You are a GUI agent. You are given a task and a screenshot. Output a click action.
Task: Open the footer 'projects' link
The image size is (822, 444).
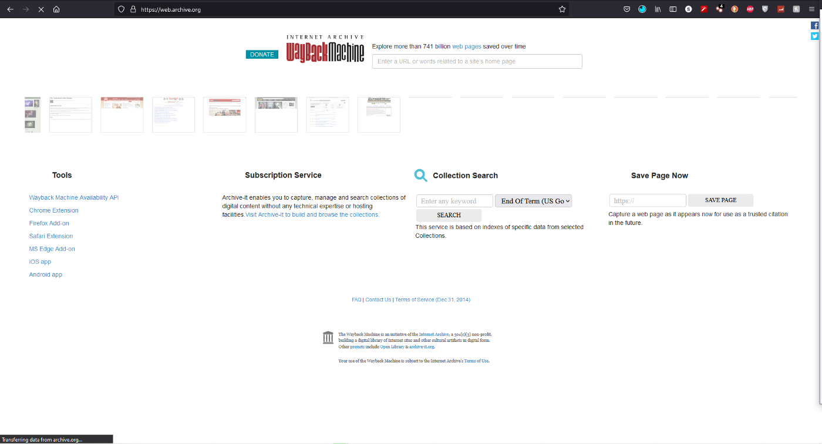pos(357,347)
